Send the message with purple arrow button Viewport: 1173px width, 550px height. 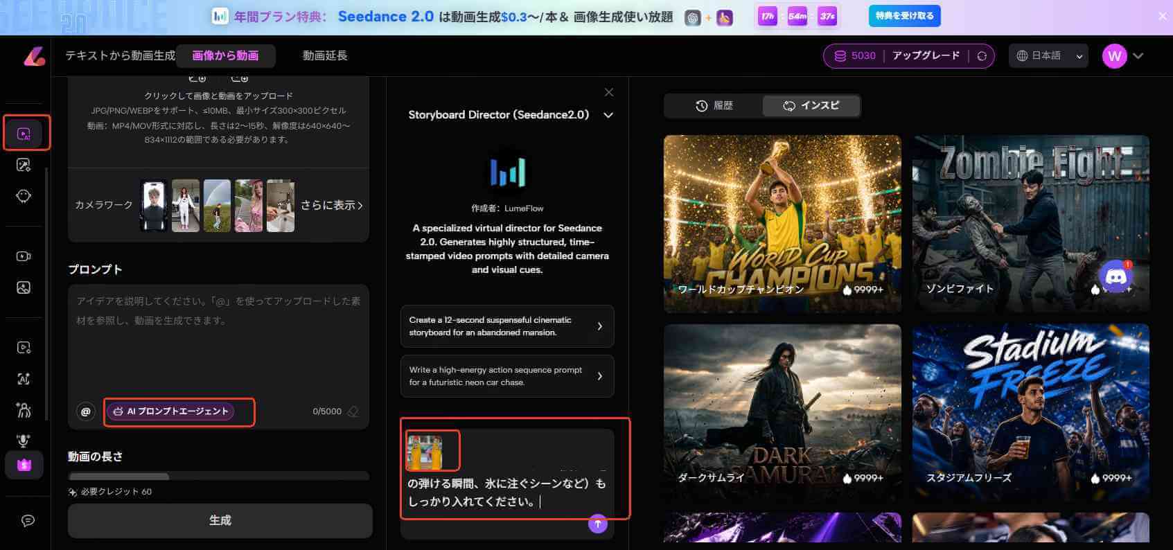pos(598,524)
